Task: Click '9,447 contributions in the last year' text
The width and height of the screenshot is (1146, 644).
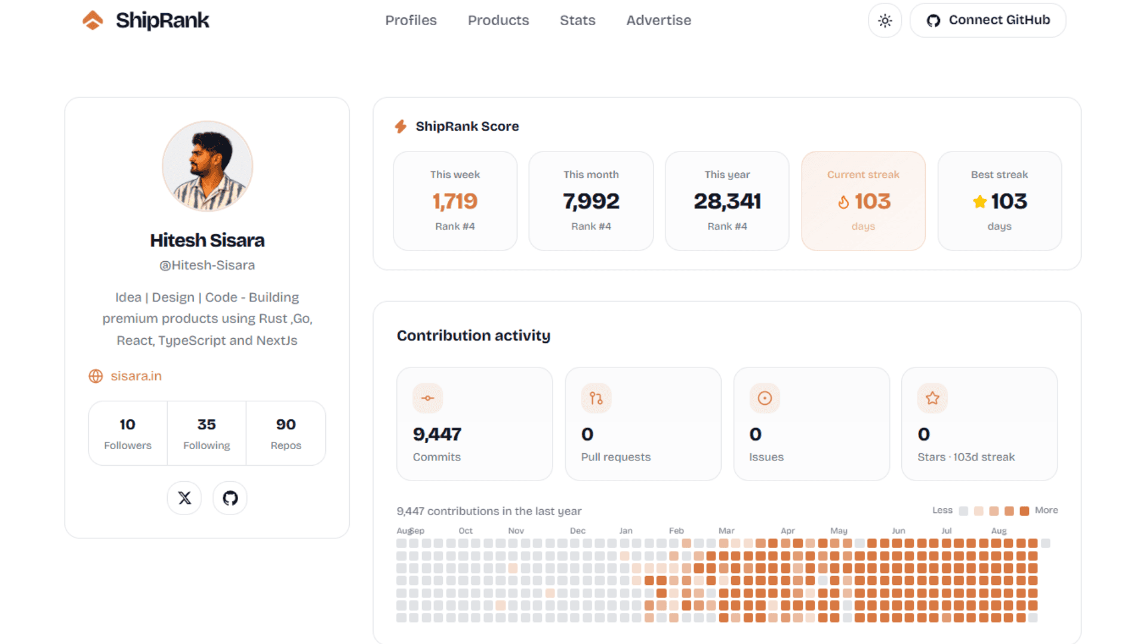Action: [489, 511]
